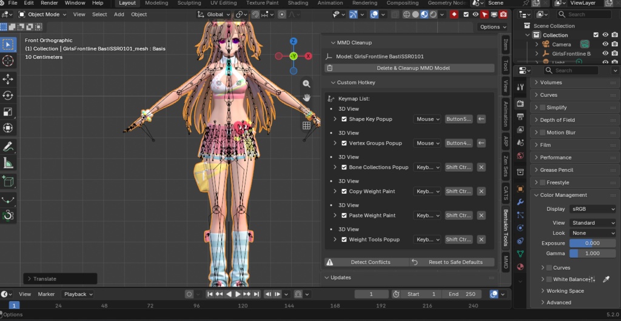The image size is (621, 321).
Task: Open the Playback dropdown in timeline
Action: click(78, 294)
